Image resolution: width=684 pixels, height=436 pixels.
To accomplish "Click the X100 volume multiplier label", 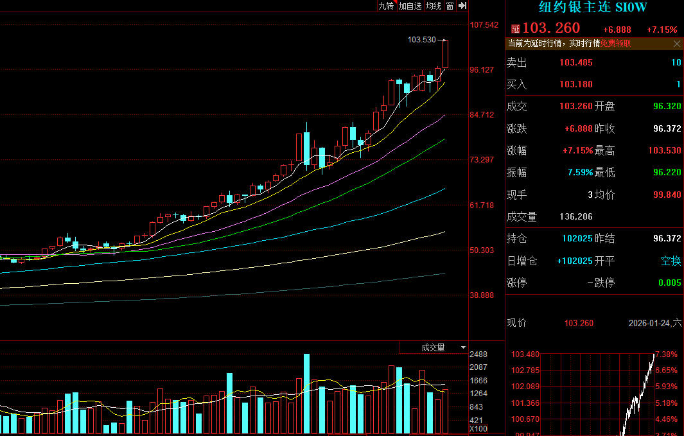I will 478,429.
